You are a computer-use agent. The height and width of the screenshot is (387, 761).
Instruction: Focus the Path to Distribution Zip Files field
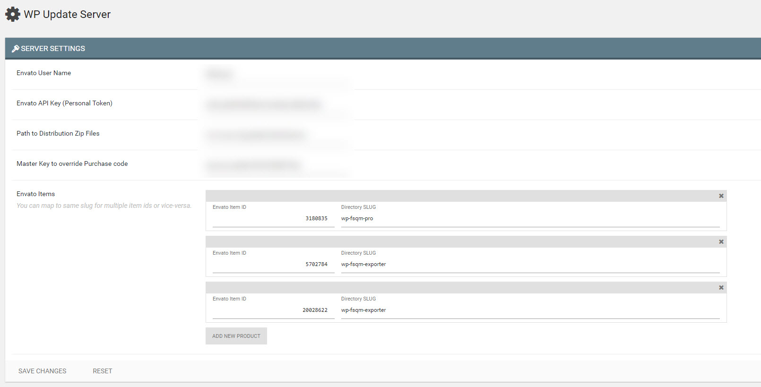(277, 135)
